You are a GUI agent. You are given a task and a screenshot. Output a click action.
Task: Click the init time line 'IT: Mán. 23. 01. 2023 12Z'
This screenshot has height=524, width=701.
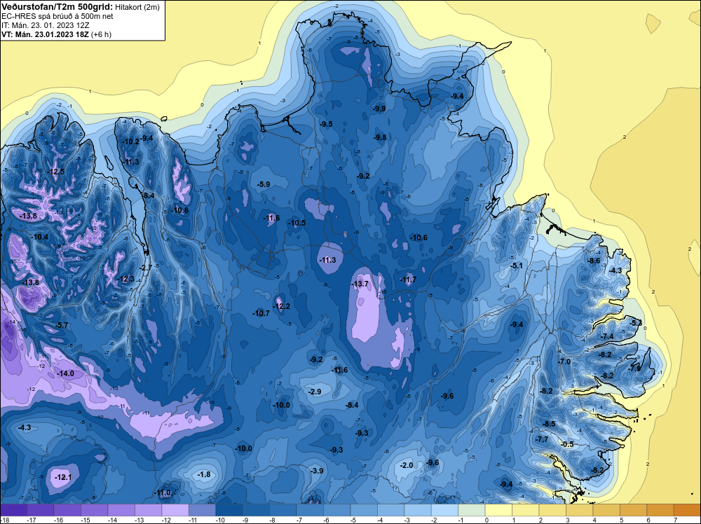pyautogui.click(x=45, y=25)
